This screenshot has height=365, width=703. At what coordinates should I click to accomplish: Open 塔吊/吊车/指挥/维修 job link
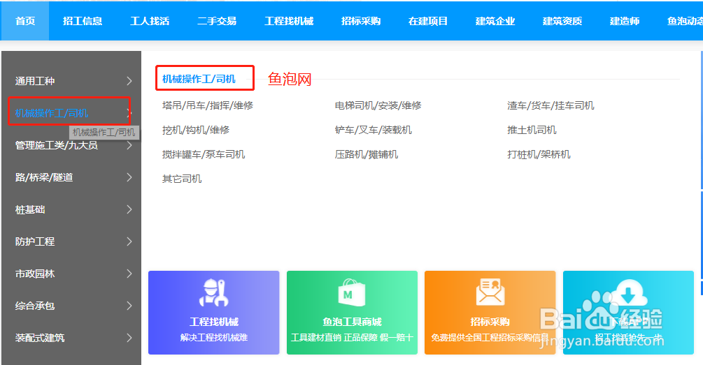click(208, 105)
